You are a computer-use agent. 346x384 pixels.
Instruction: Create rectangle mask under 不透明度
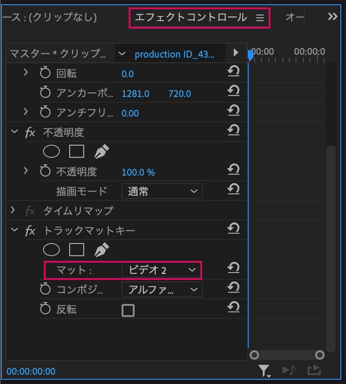(x=77, y=151)
